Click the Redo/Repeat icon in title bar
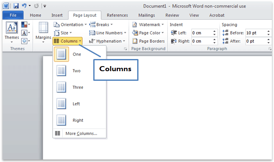 coord(36,6)
